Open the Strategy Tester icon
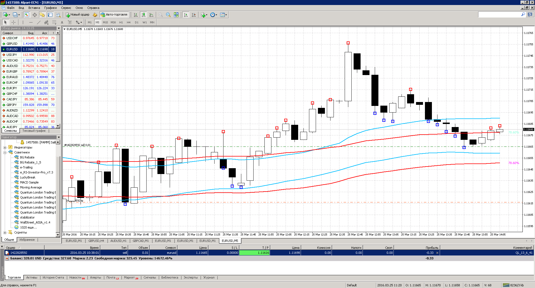The image size is (535, 288). (58, 15)
